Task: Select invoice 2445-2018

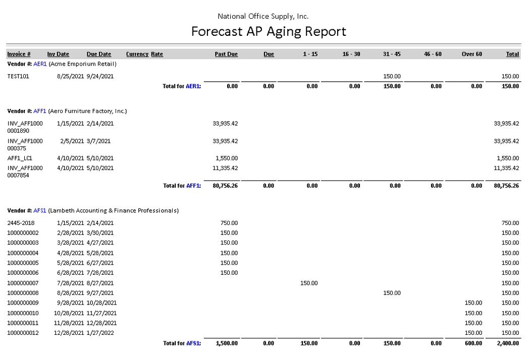Action: tap(20, 223)
